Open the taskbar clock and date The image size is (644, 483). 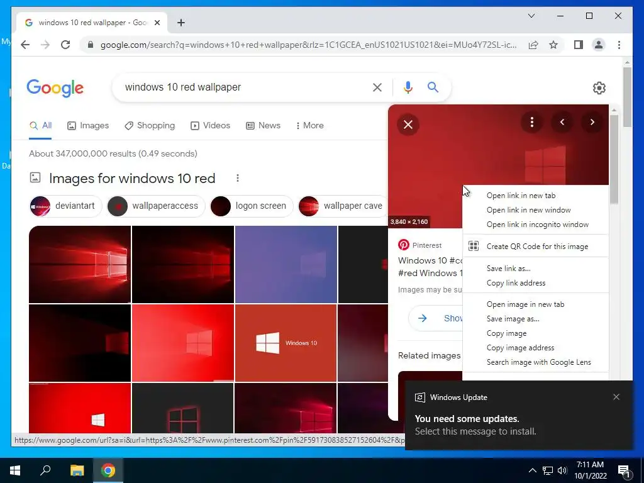coord(590,470)
